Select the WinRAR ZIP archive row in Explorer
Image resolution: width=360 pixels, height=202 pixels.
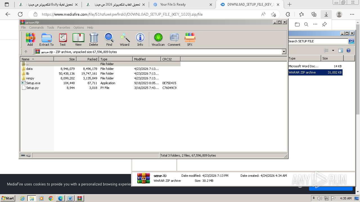coord(315,72)
